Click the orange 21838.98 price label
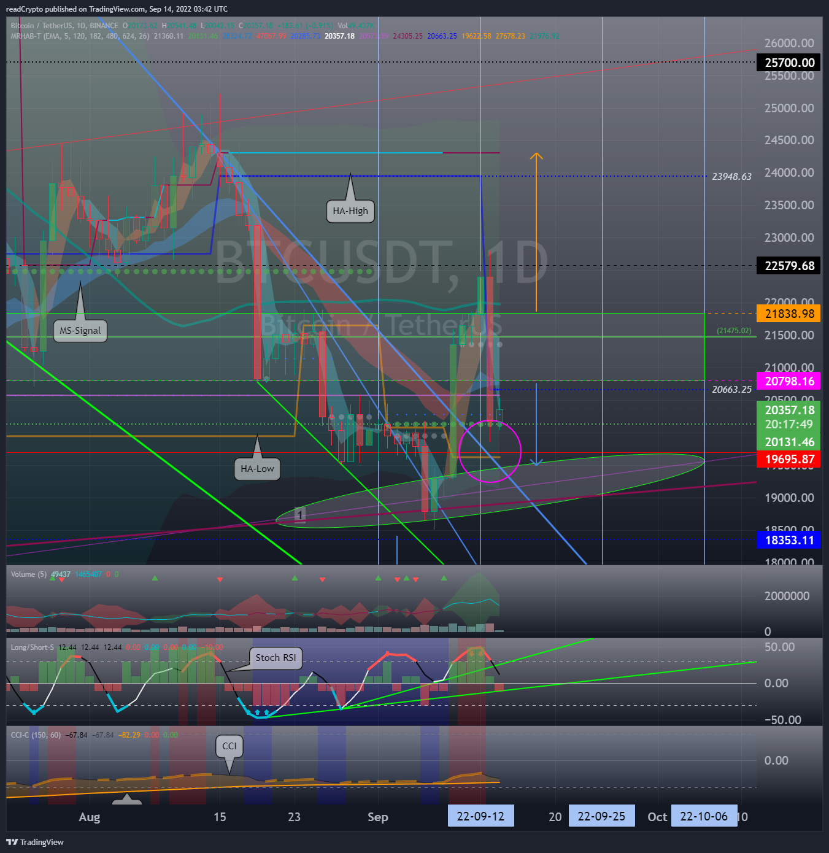 click(x=789, y=314)
